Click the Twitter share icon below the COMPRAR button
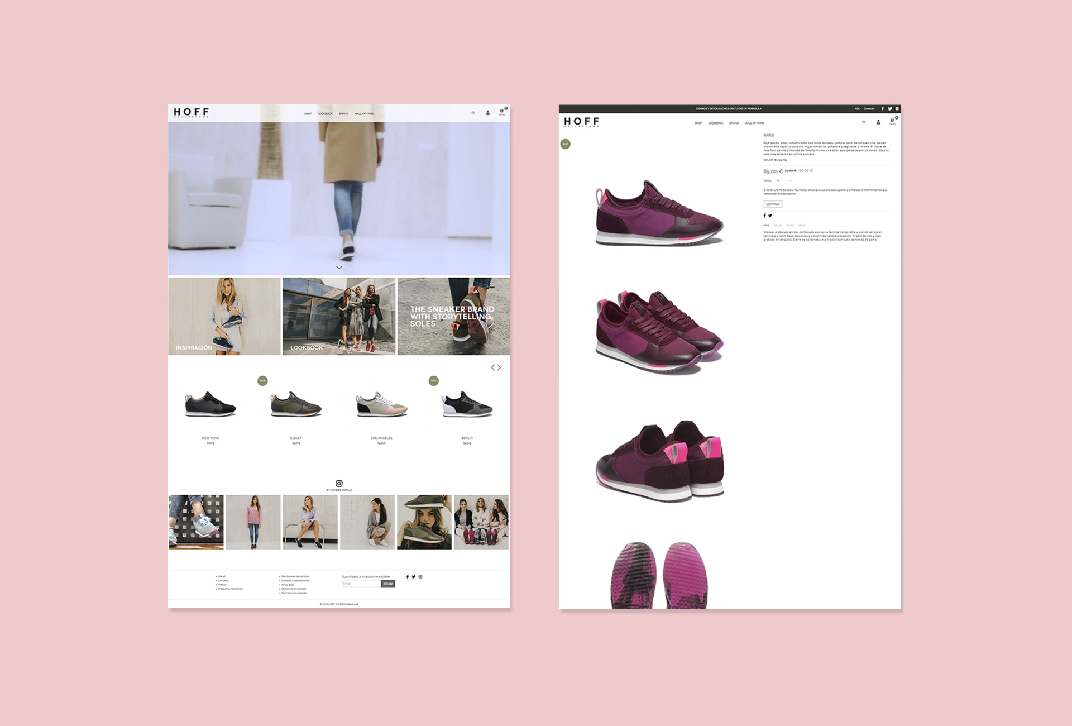1072x726 pixels. click(770, 216)
